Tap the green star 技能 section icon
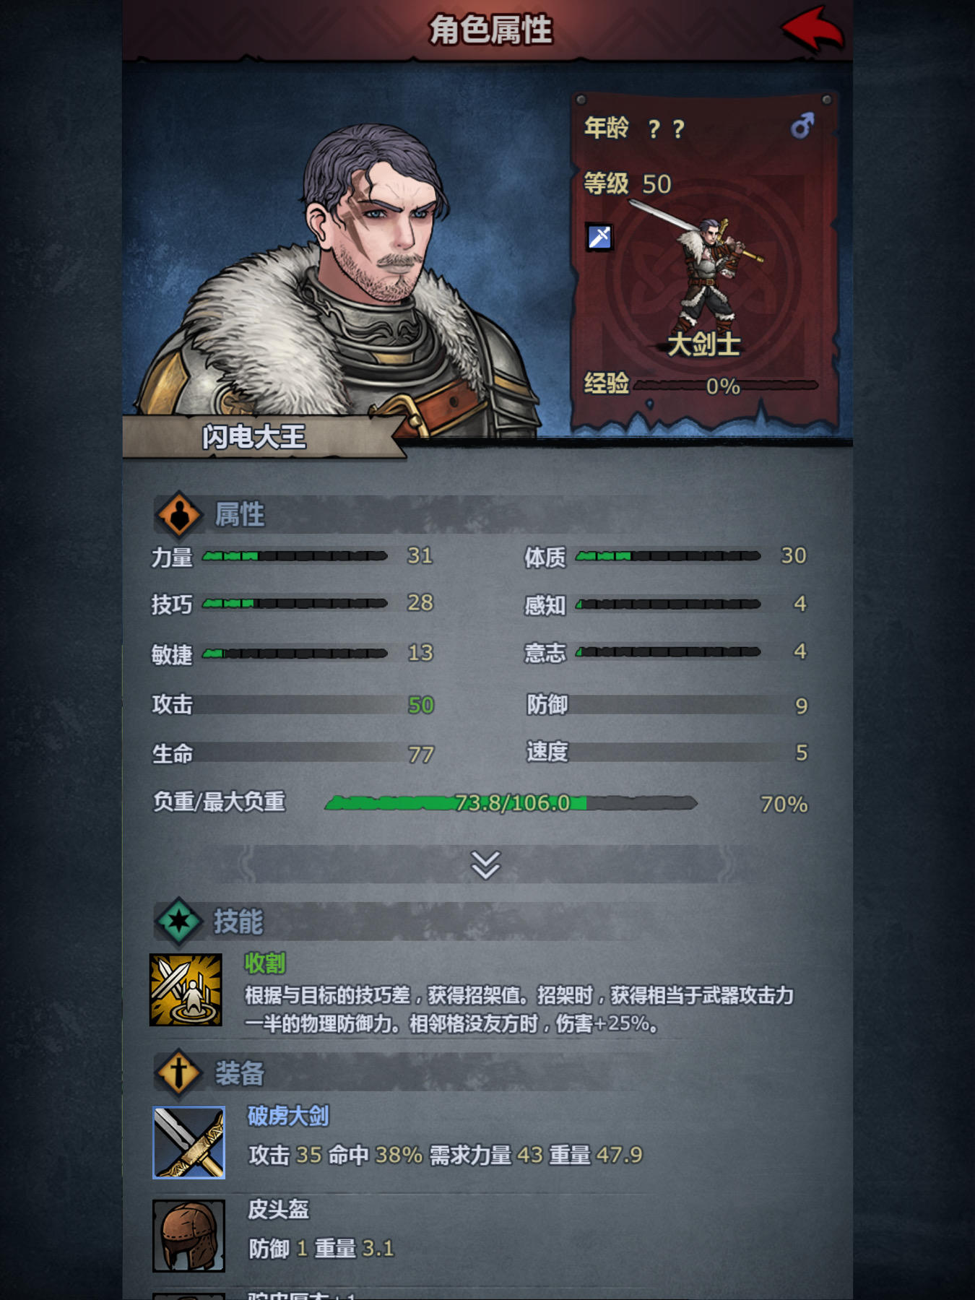The width and height of the screenshot is (975, 1300). 178,922
